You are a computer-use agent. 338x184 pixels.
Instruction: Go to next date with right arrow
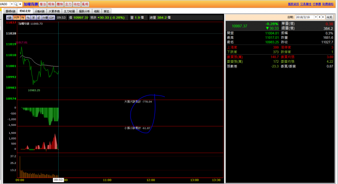(323, 17)
